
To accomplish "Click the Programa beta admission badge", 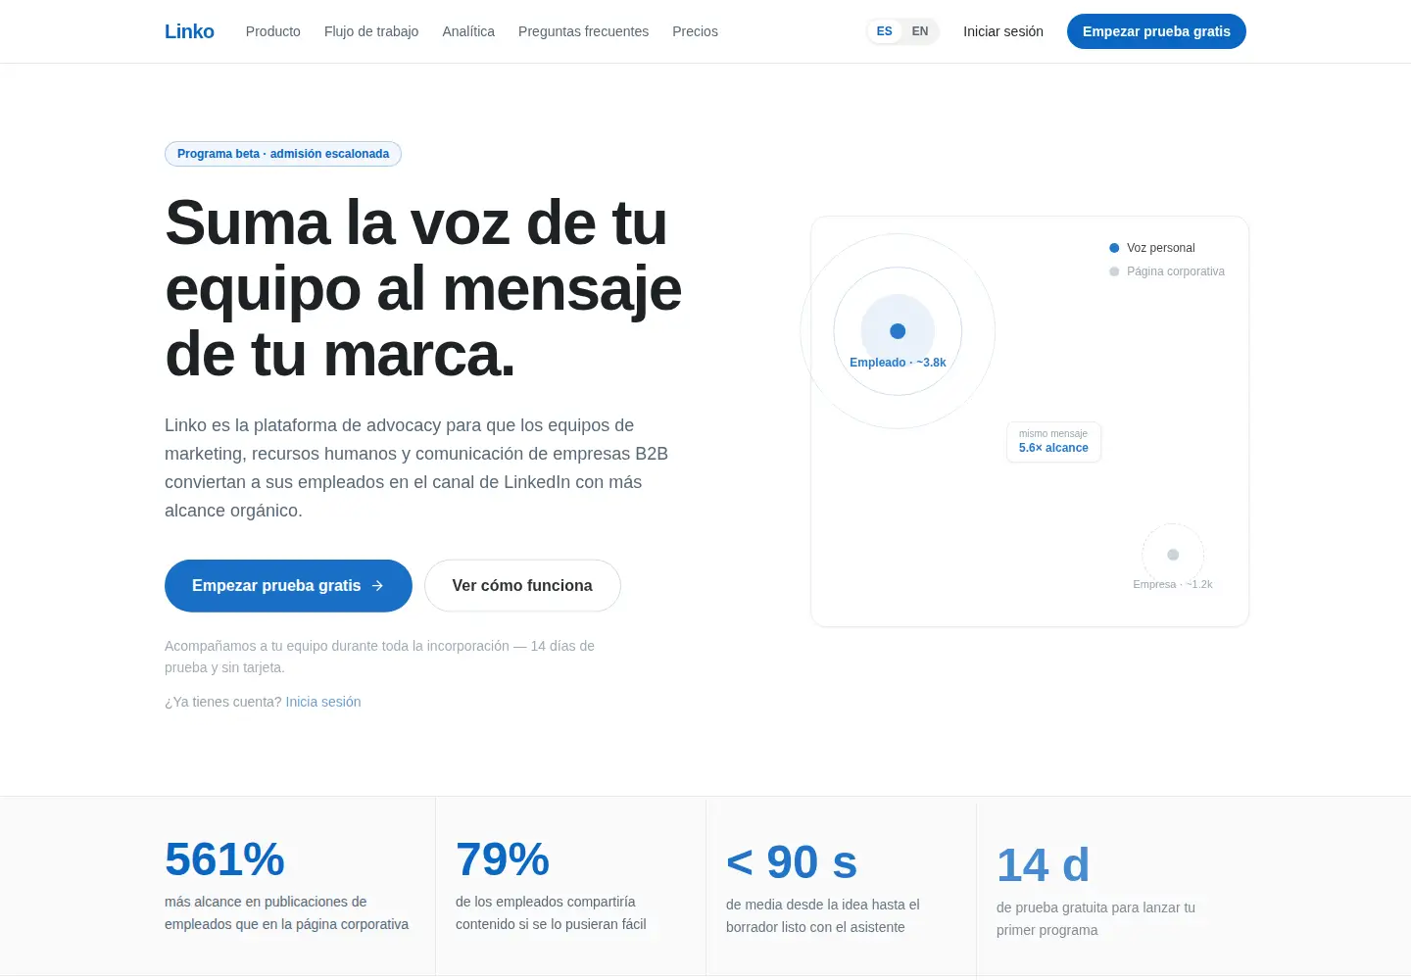I will tap(283, 154).
